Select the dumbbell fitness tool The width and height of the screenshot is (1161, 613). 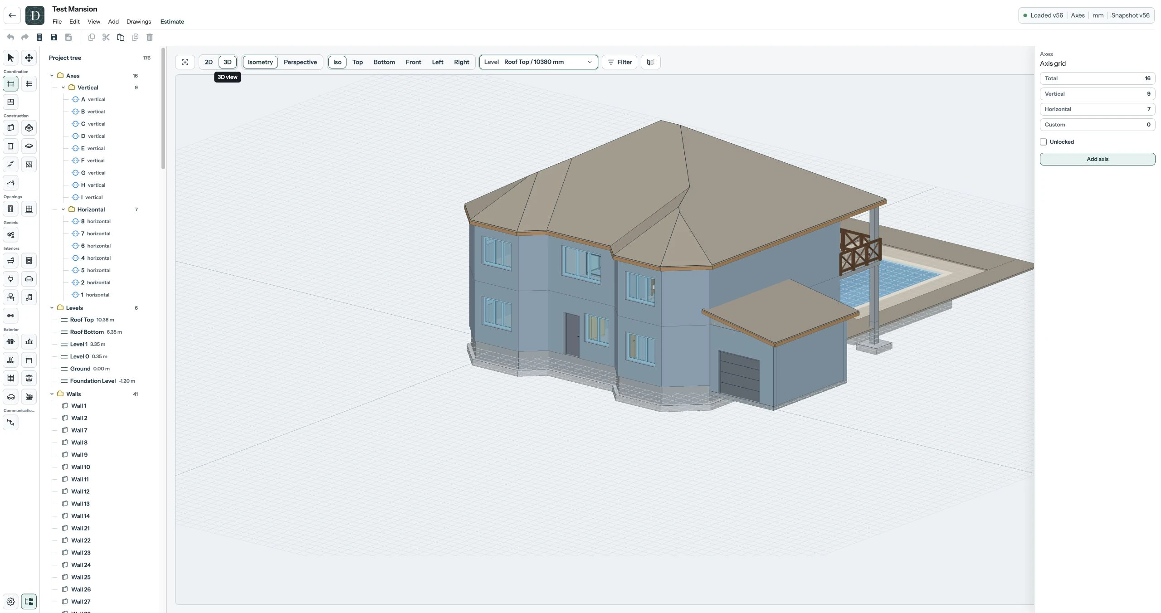[x=10, y=316]
